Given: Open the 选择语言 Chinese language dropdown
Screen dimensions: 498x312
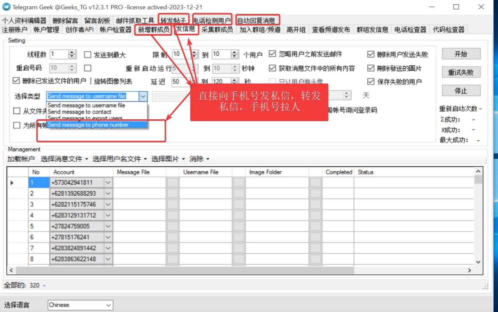Looking at the screenshot, I should pos(81,305).
